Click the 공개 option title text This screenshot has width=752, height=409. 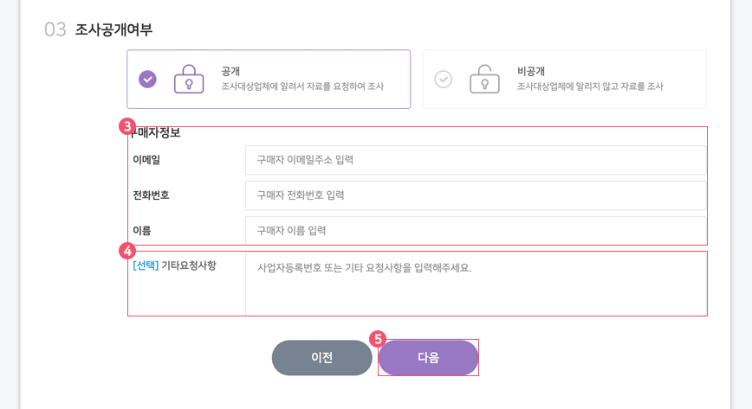point(230,72)
